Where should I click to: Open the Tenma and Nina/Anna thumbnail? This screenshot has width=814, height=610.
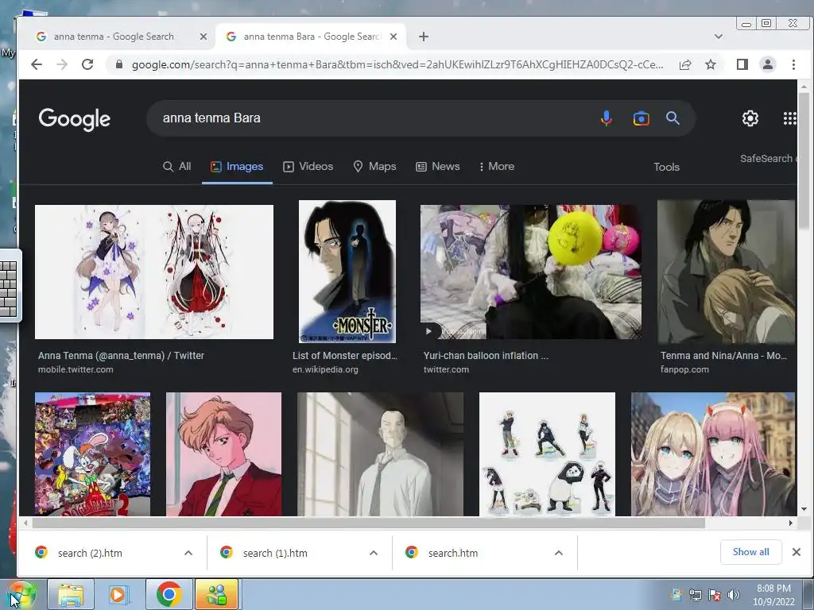[x=727, y=272]
